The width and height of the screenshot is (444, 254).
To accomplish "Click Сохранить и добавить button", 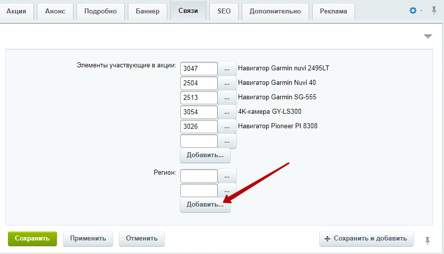I will (x=367, y=239).
